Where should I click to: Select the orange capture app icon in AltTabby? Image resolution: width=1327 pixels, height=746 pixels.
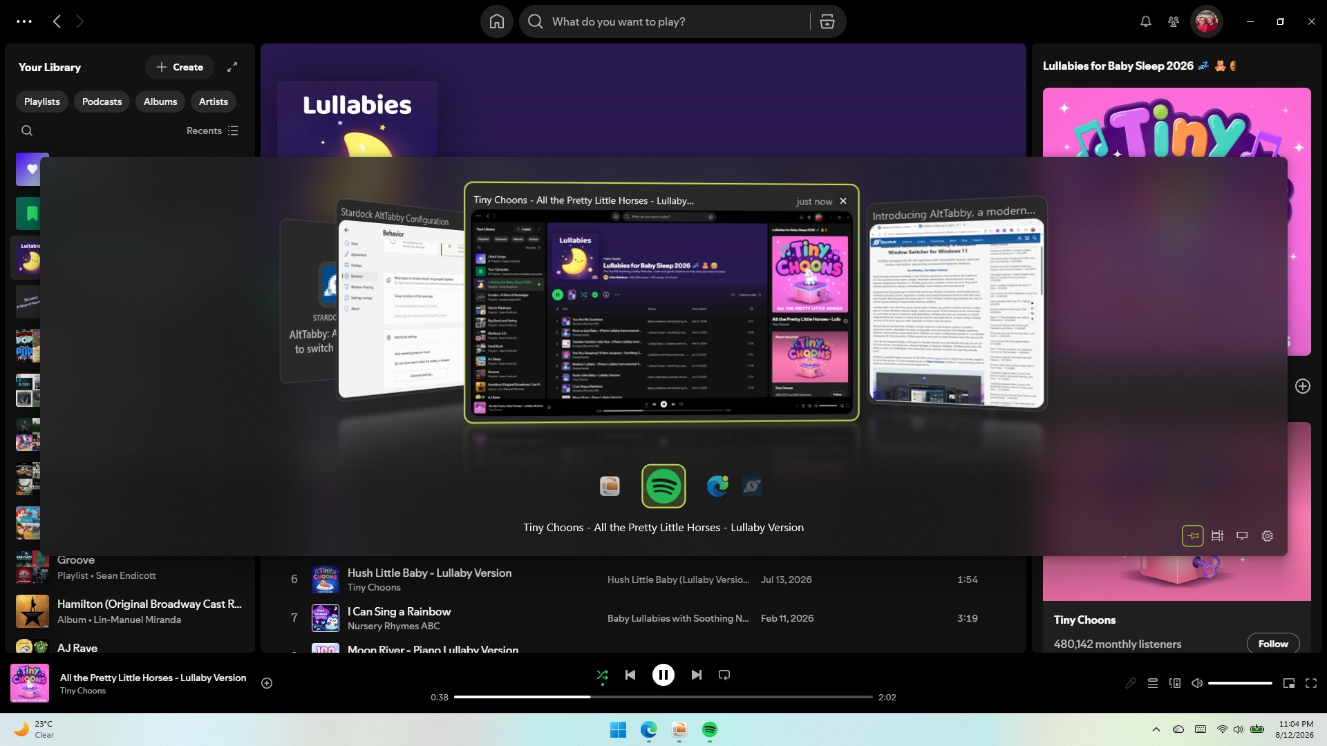610,486
